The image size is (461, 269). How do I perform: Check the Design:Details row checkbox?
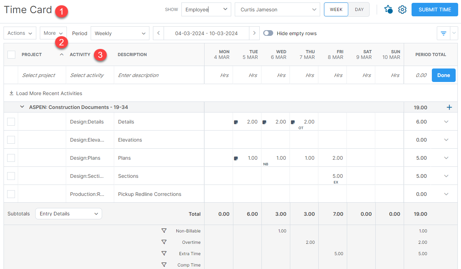11,122
